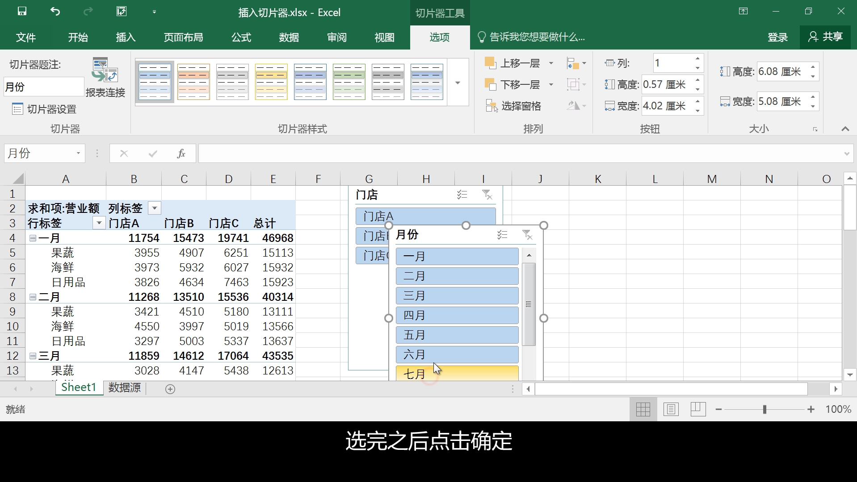This screenshot has height=482, width=857.
Task: Switch to the 数据源 sheet tab
Action: [x=124, y=388]
